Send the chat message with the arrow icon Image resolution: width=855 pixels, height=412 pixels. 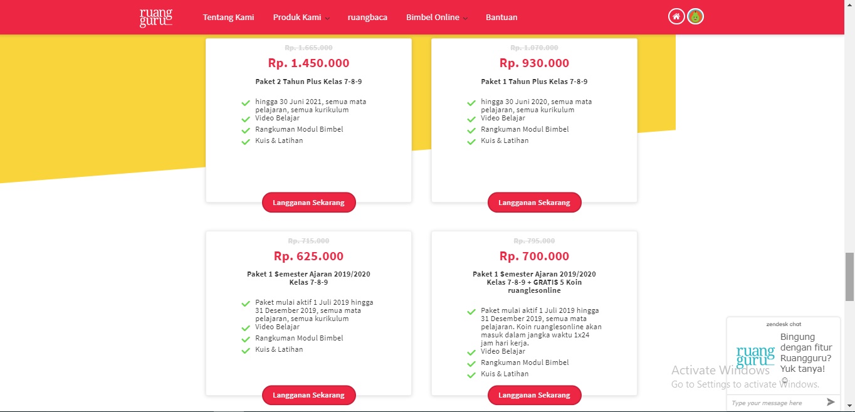pyautogui.click(x=831, y=402)
